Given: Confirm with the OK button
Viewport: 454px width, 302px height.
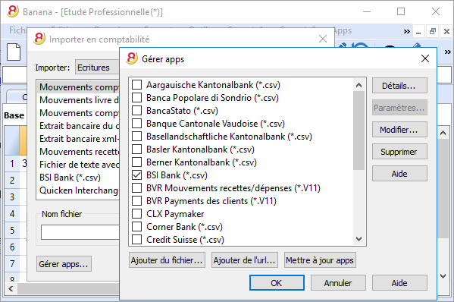Looking at the screenshot, I should click(x=277, y=282).
